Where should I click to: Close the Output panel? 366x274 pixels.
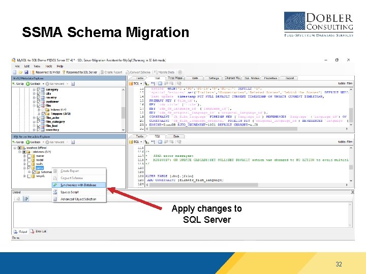click(352, 192)
